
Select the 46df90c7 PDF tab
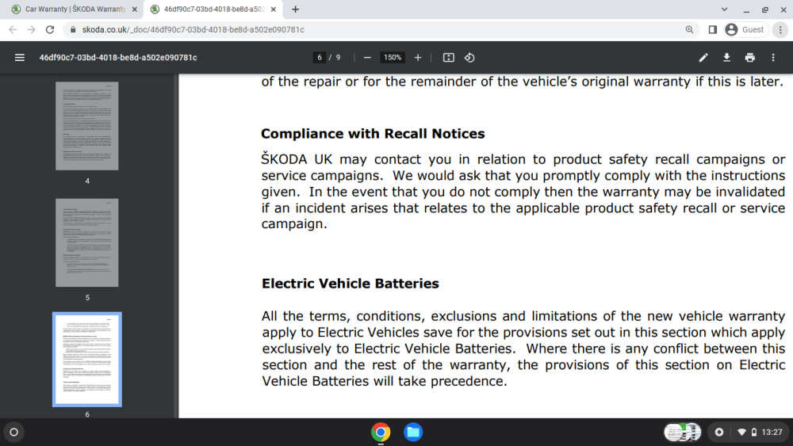(213, 9)
